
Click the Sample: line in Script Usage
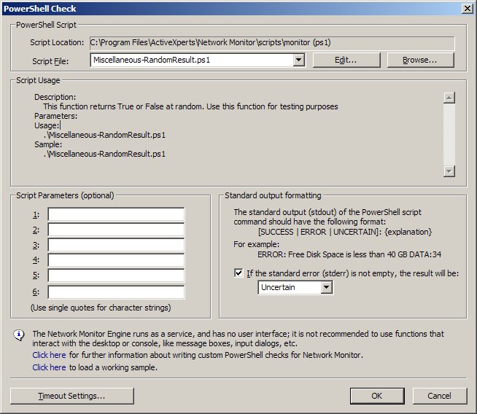pyautogui.click(x=48, y=144)
